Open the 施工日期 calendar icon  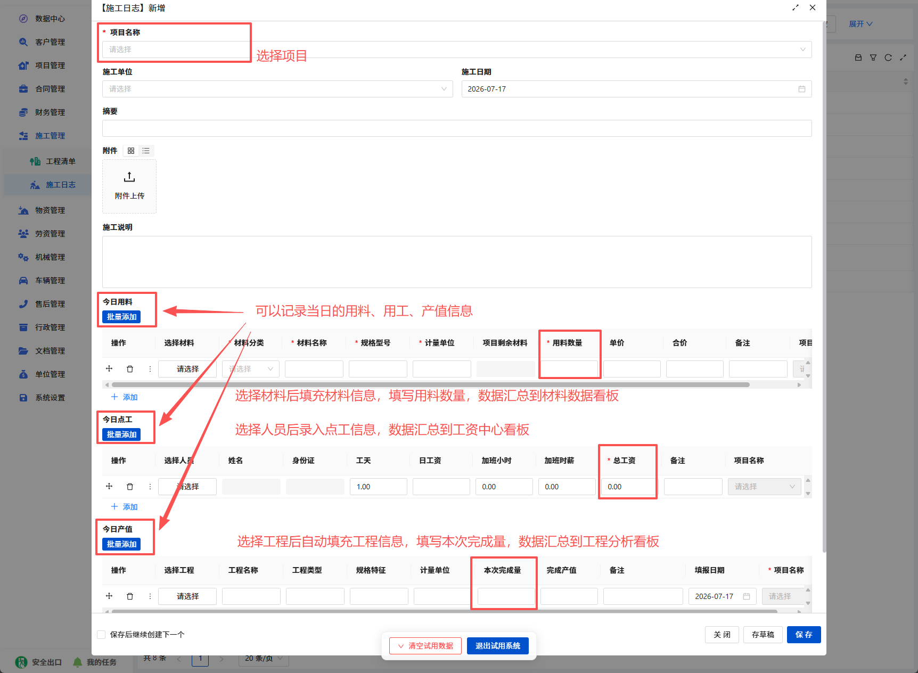tap(802, 89)
